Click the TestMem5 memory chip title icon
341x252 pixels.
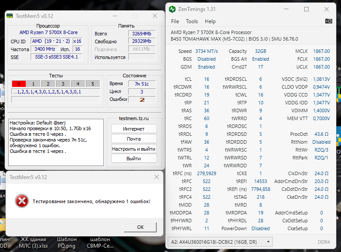click(x=10, y=16)
